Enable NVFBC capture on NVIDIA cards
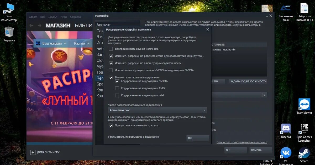 tap(111, 70)
